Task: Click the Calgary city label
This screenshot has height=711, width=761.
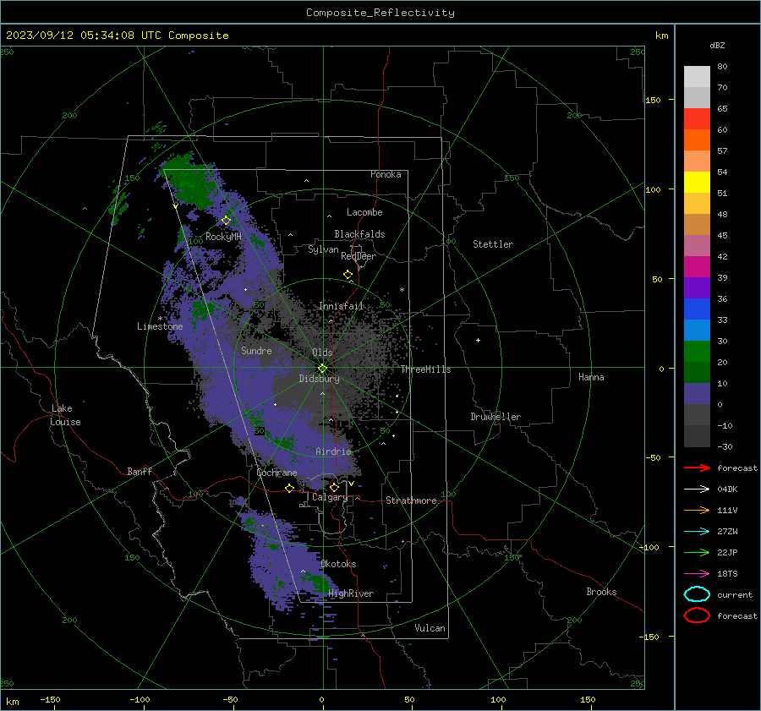Action: (x=330, y=497)
